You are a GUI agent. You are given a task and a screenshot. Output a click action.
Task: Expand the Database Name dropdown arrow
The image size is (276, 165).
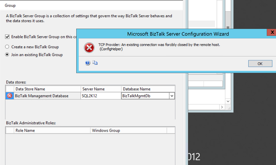point(172,96)
